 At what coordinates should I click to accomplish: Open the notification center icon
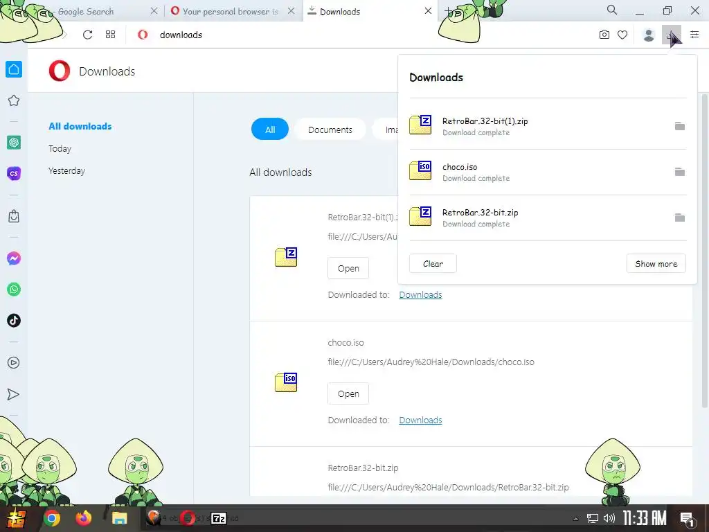pyautogui.click(x=688, y=520)
